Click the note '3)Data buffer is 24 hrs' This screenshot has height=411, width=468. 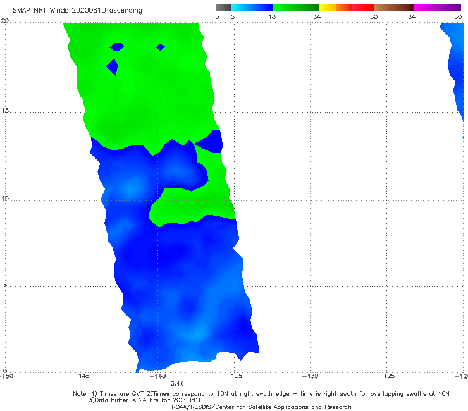click(x=145, y=400)
